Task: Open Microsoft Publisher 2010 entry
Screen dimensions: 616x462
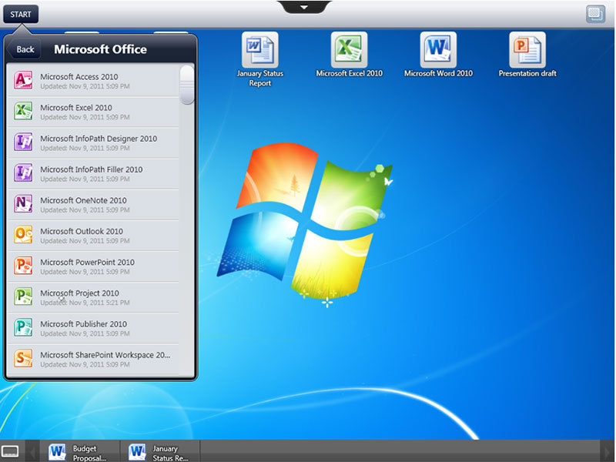Action: pyautogui.click(x=83, y=328)
